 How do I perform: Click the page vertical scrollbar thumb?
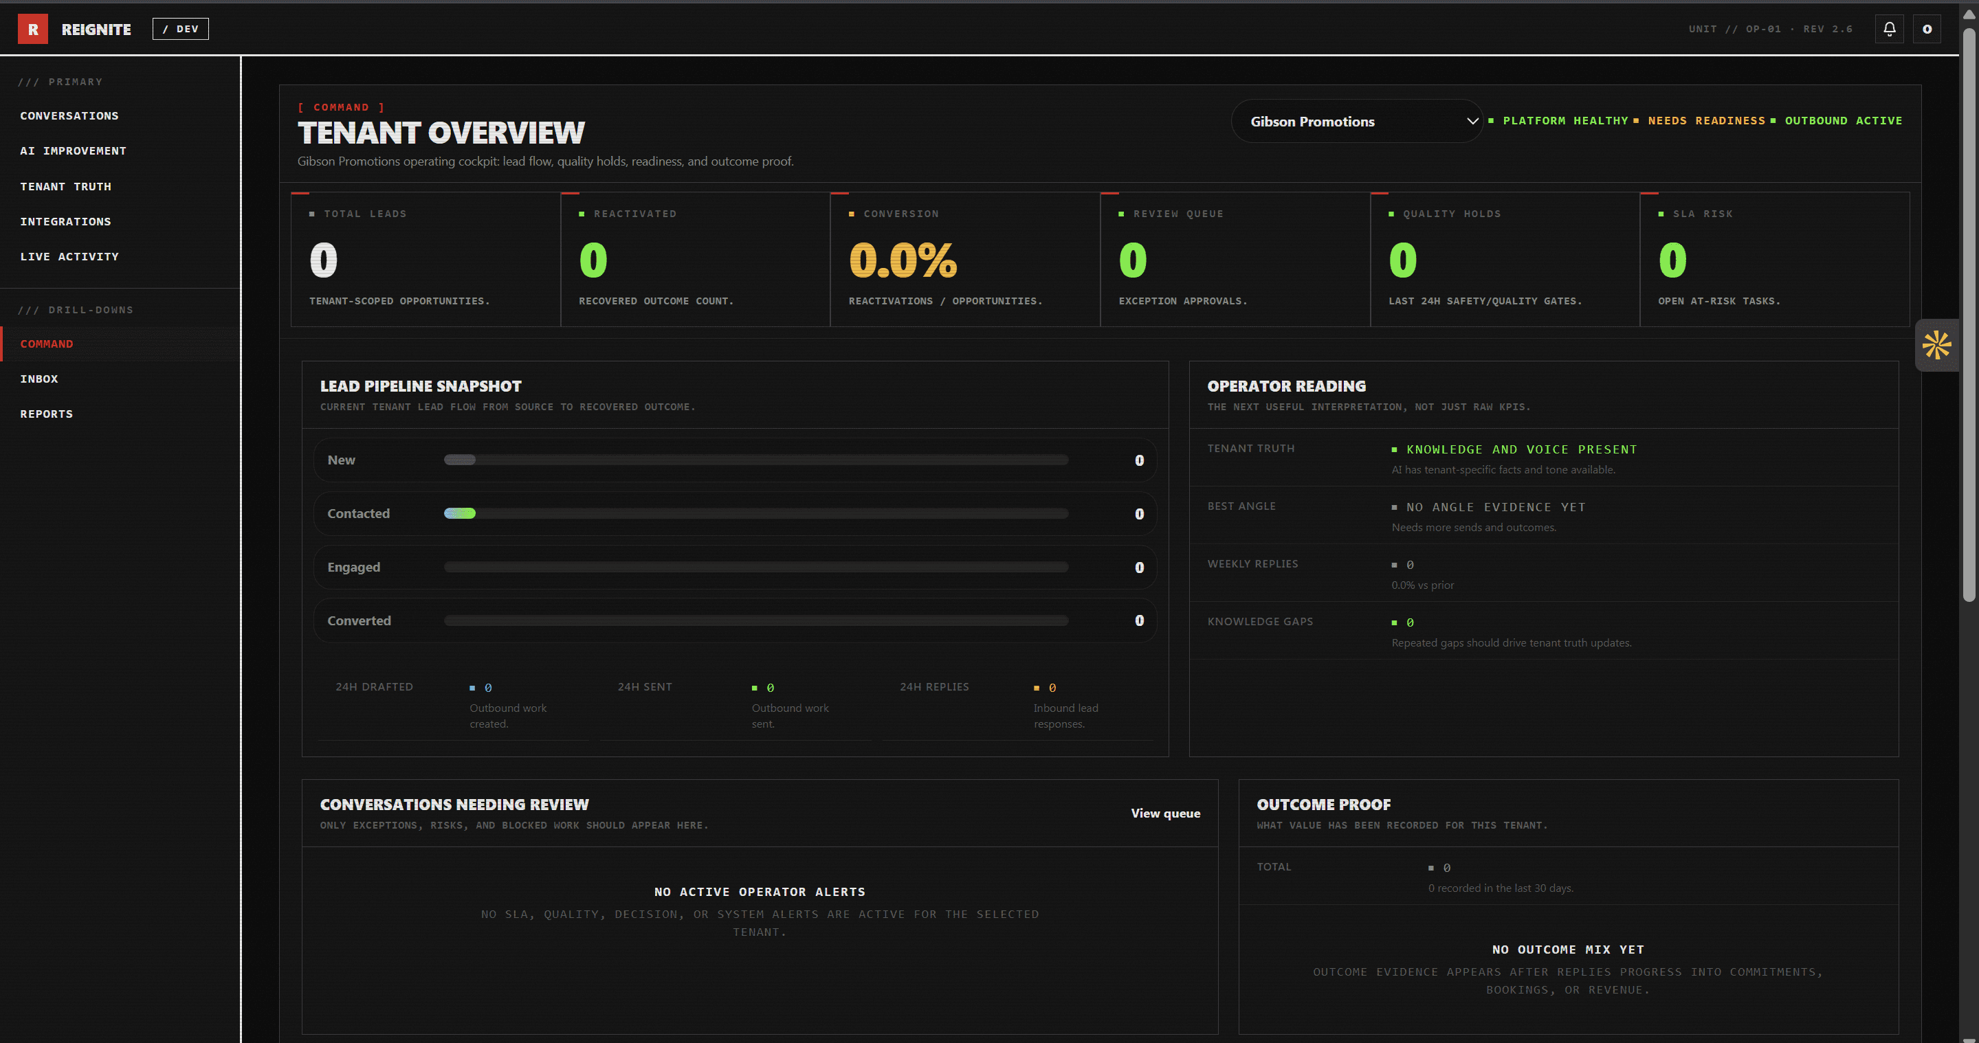(x=1969, y=315)
